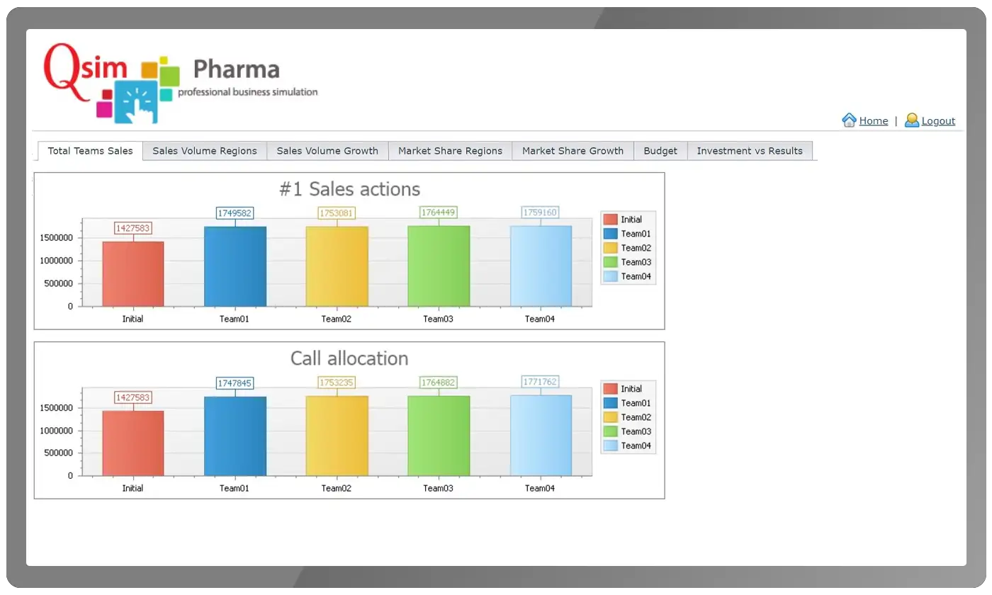Select the Sales Volume Growth tab
The image size is (992, 595).
[x=327, y=151]
